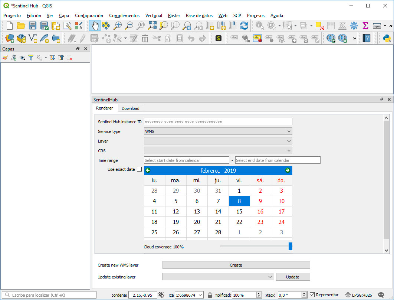Open the SCP menu
Image resolution: width=394 pixels, height=300 pixels.
pos(237,16)
